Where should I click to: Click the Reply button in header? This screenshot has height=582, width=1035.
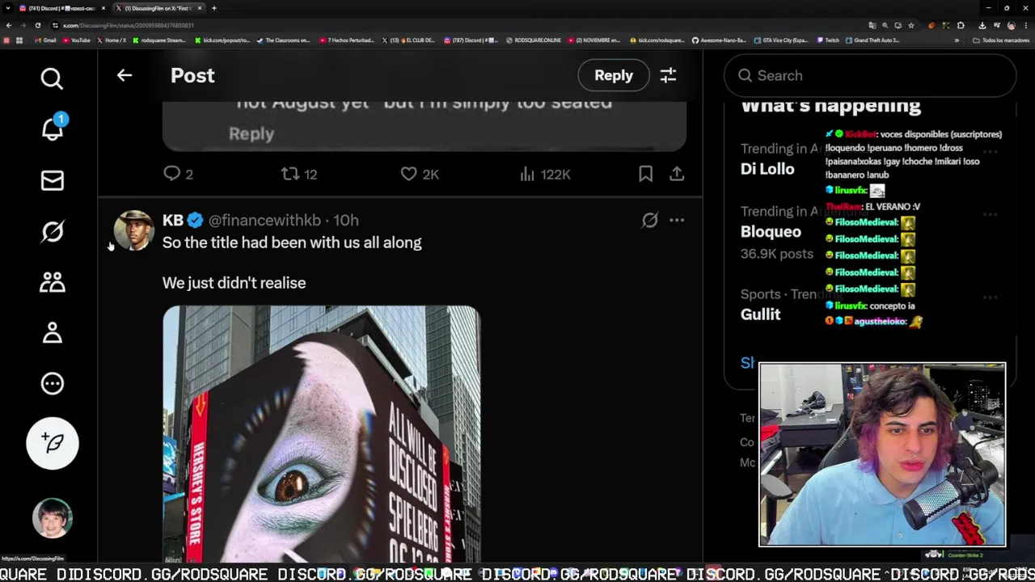pos(614,75)
